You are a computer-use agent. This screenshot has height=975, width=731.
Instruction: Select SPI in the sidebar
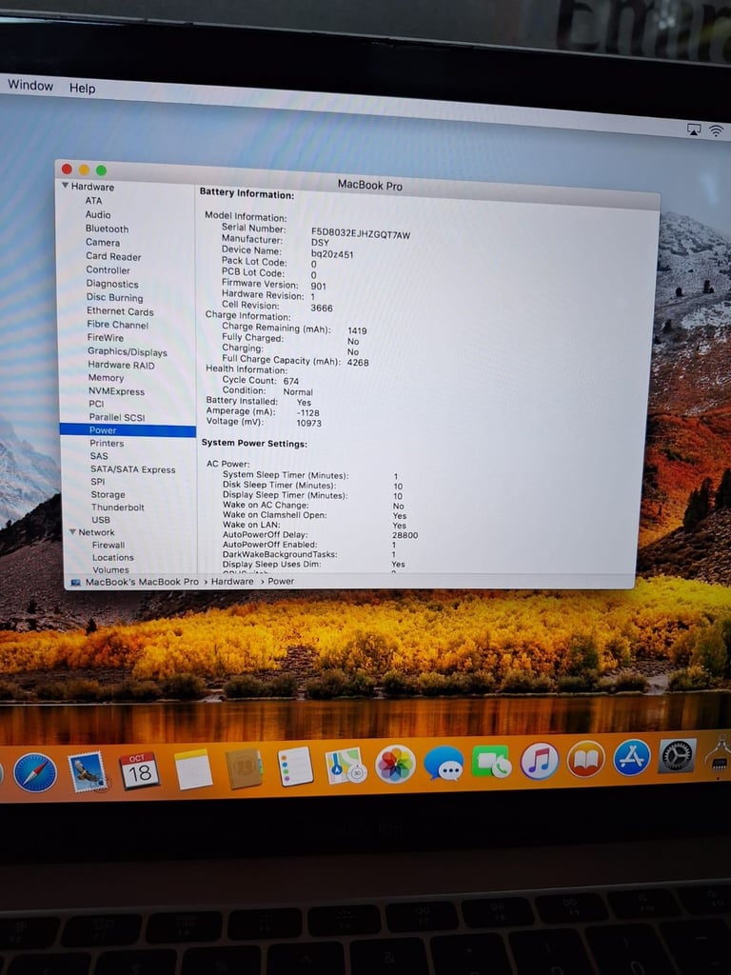pyautogui.click(x=98, y=481)
